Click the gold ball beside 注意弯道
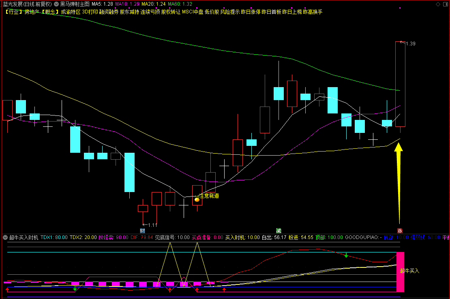 tap(197, 199)
